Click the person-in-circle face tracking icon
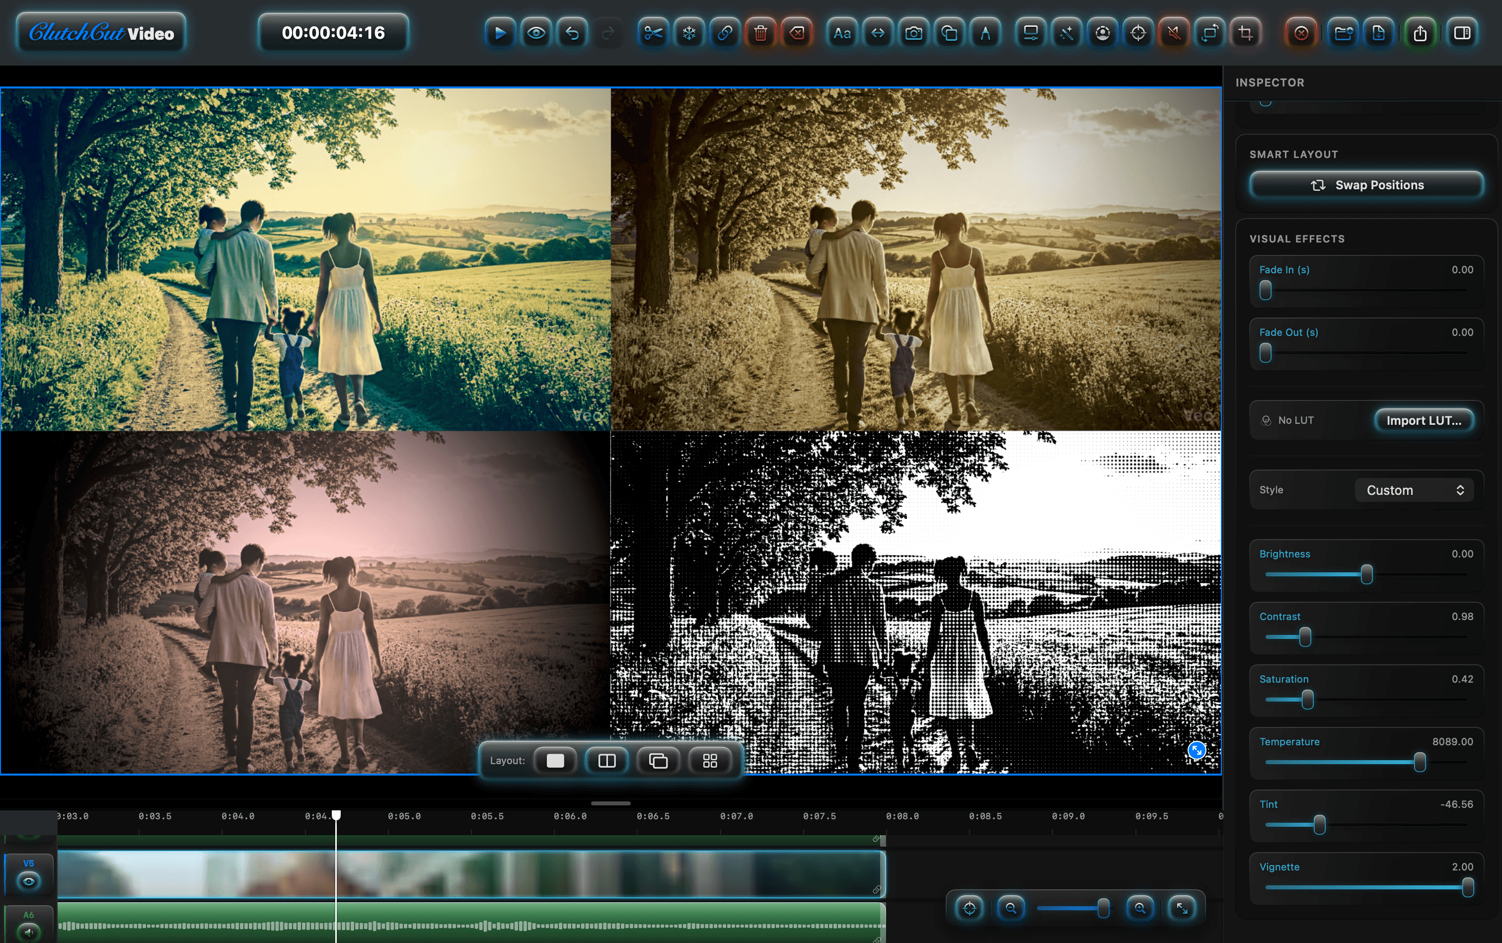The width and height of the screenshot is (1502, 943). point(1102,33)
